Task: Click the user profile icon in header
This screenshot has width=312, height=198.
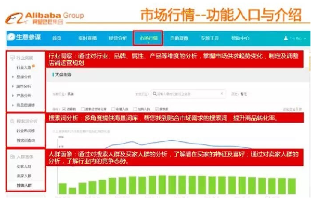Action: (x=285, y=38)
